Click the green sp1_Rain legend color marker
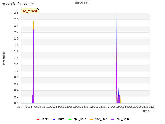The height and width of the screenshot is (124, 165). pyautogui.click(x=70, y=119)
